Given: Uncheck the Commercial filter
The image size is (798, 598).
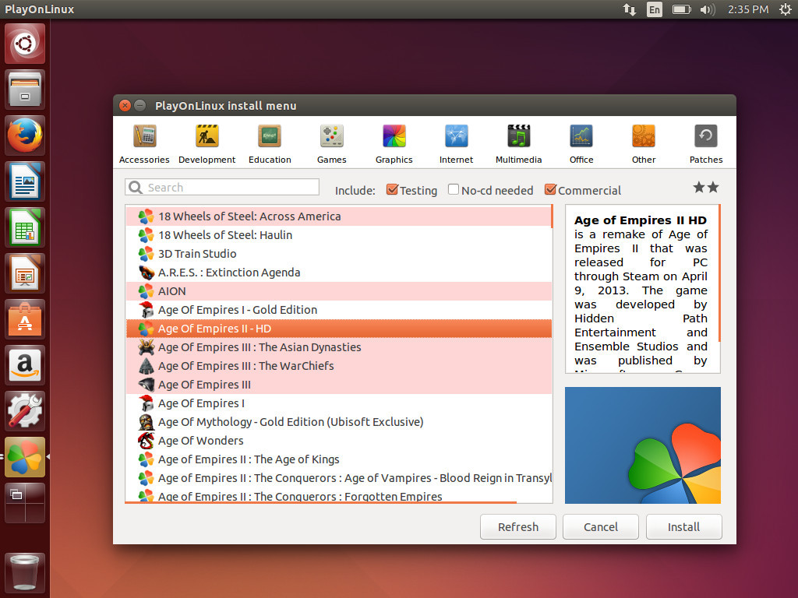Looking at the screenshot, I should (551, 190).
